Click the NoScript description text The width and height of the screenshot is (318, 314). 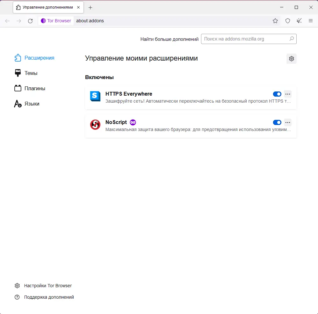coord(198,129)
